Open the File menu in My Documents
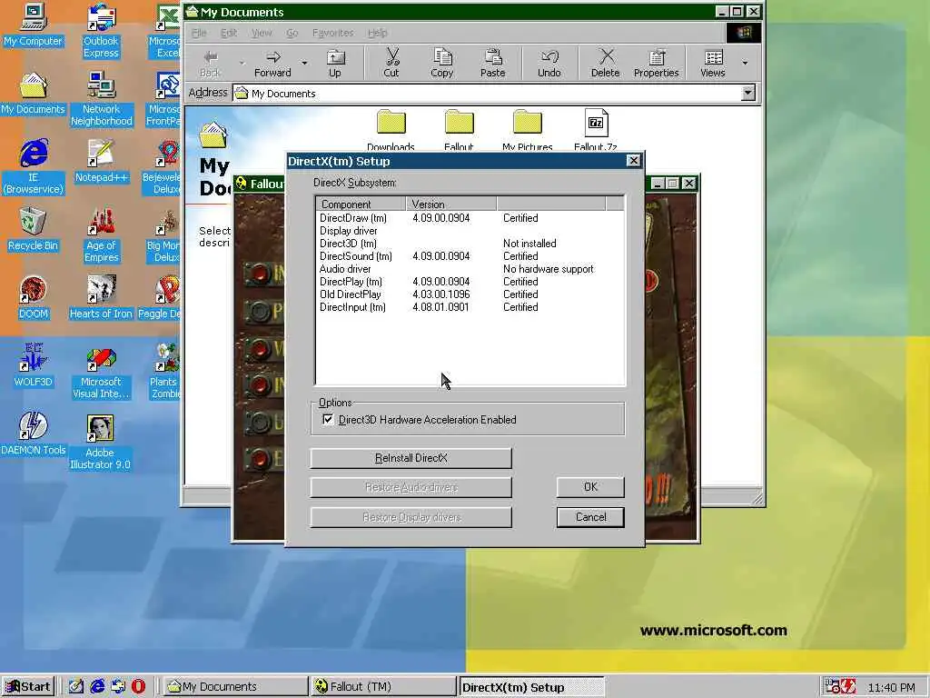The image size is (930, 698). click(x=199, y=33)
